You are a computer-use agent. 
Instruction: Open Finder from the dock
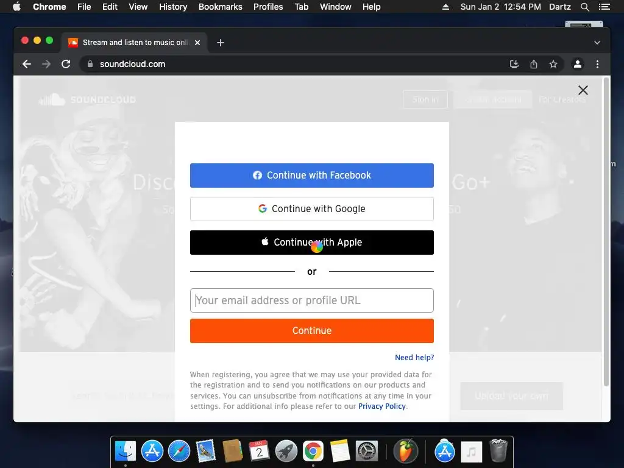point(126,452)
